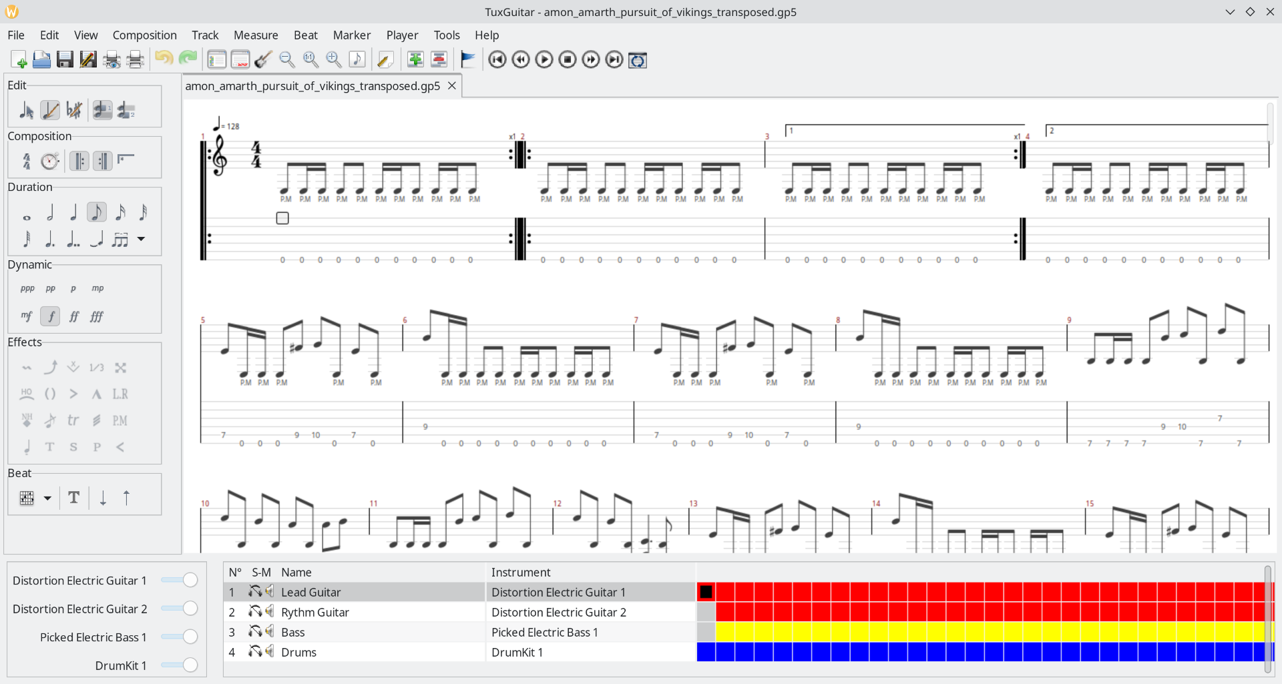The width and height of the screenshot is (1282, 684).
Task: Select sixteenth note duration
Action: click(120, 213)
